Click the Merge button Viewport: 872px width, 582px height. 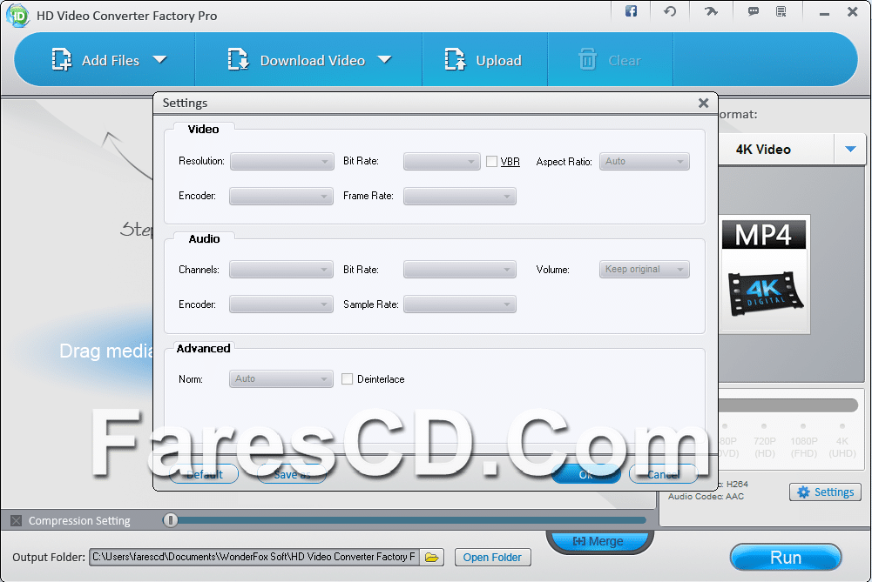pos(599,541)
